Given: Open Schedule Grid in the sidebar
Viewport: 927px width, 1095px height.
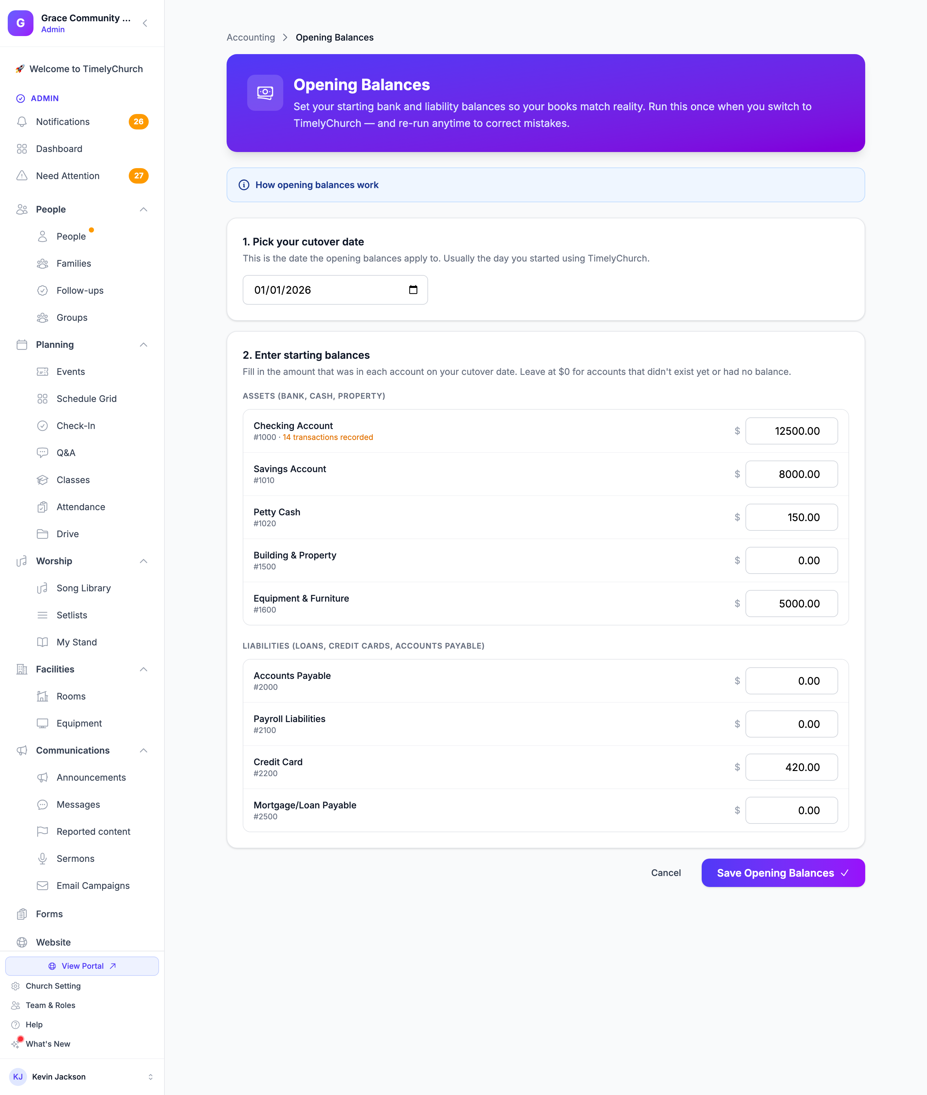Looking at the screenshot, I should point(87,398).
